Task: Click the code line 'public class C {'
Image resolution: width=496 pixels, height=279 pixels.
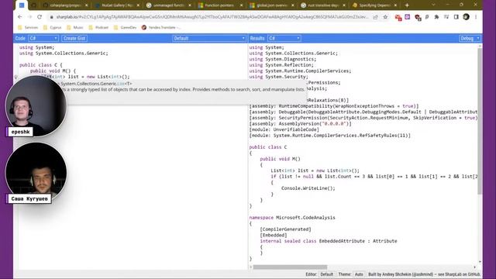Action: click(x=41, y=65)
